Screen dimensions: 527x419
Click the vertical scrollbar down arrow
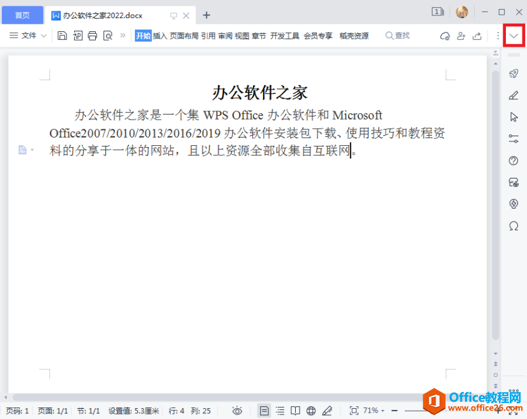coord(496,353)
